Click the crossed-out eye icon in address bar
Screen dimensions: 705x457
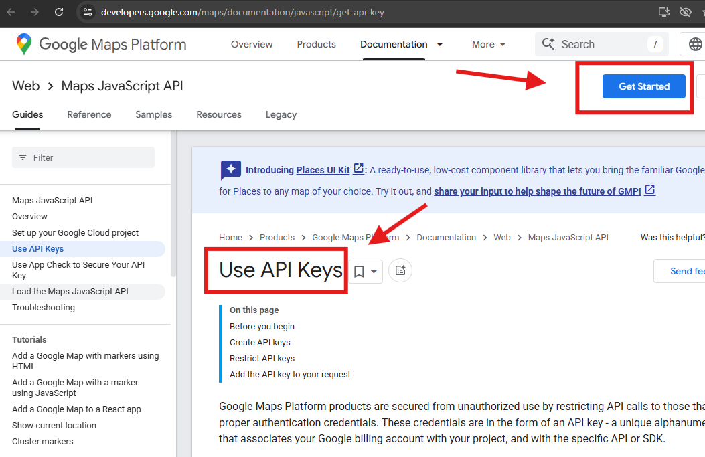coord(685,12)
